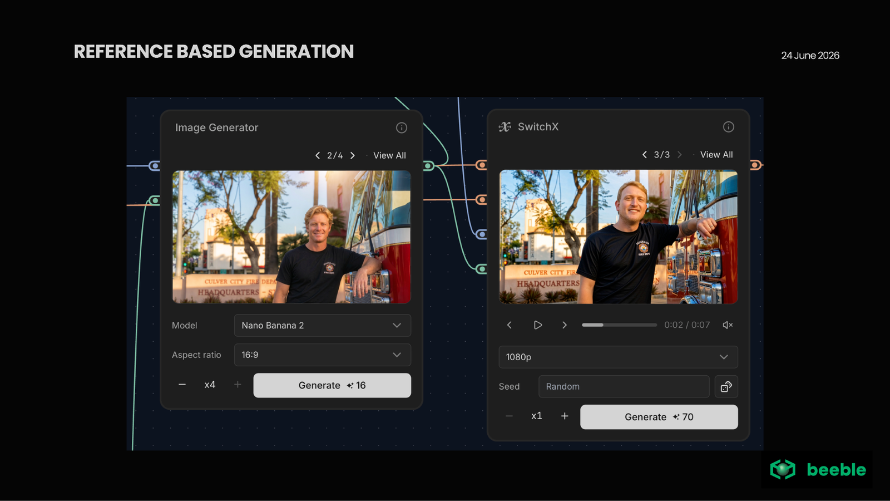
Task: Go to next result in SwitchX
Action: coord(680,155)
